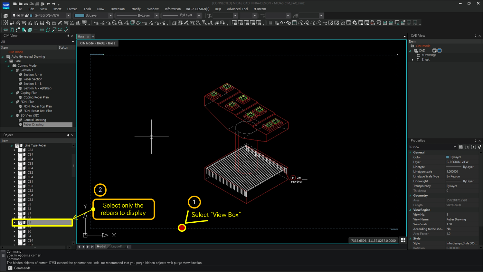Viewport: 483px width, 272px height.
Task: Expand the Sheet node in CAD View
Action: click(x=413, y=59)
